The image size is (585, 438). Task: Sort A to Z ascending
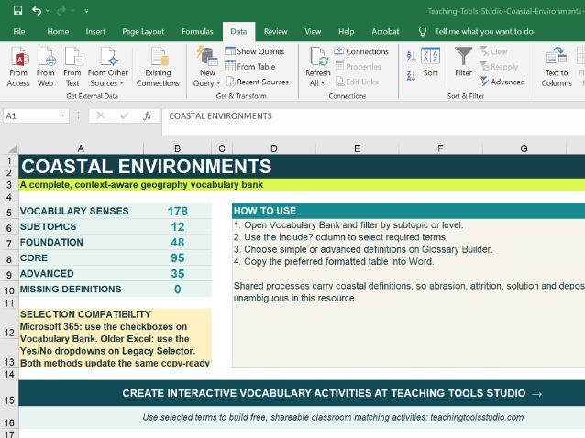coord(411,56)
